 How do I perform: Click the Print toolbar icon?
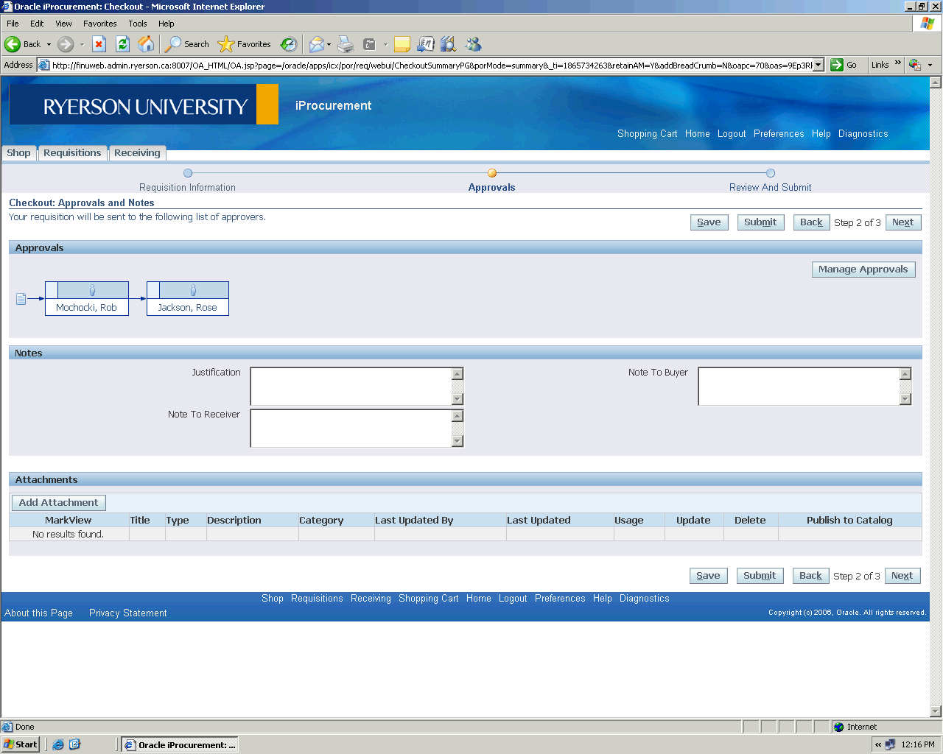(346, 44)
